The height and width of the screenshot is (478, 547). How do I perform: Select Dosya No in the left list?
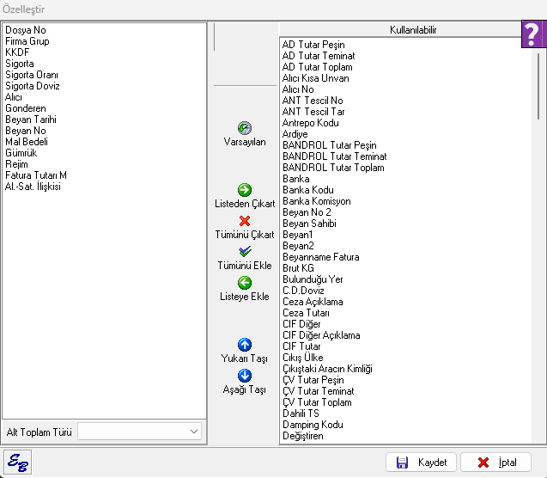pos(26,30)
